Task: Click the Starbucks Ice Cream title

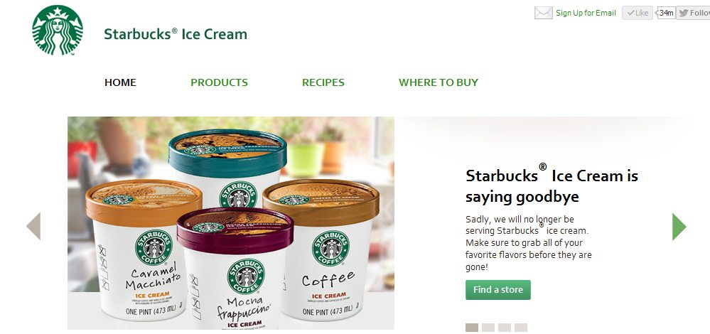Action: coord(176,34)
